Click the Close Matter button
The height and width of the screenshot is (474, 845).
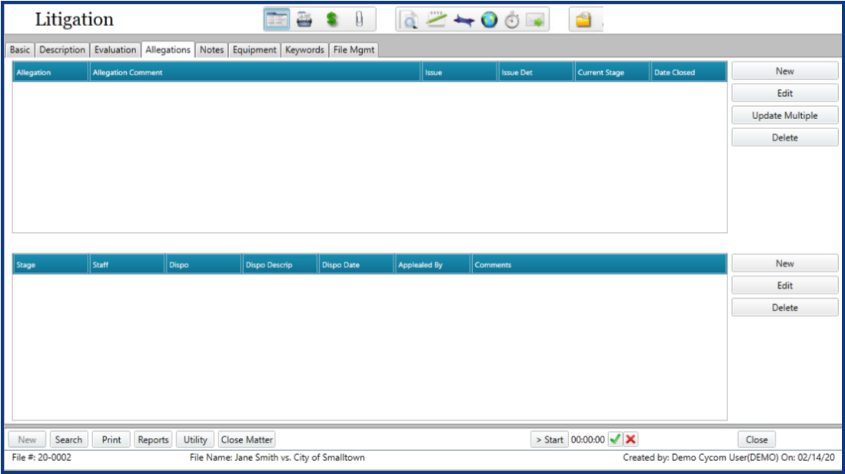pos(247,439)
